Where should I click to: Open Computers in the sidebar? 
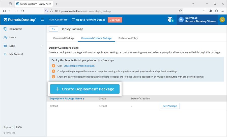[16, 29]
